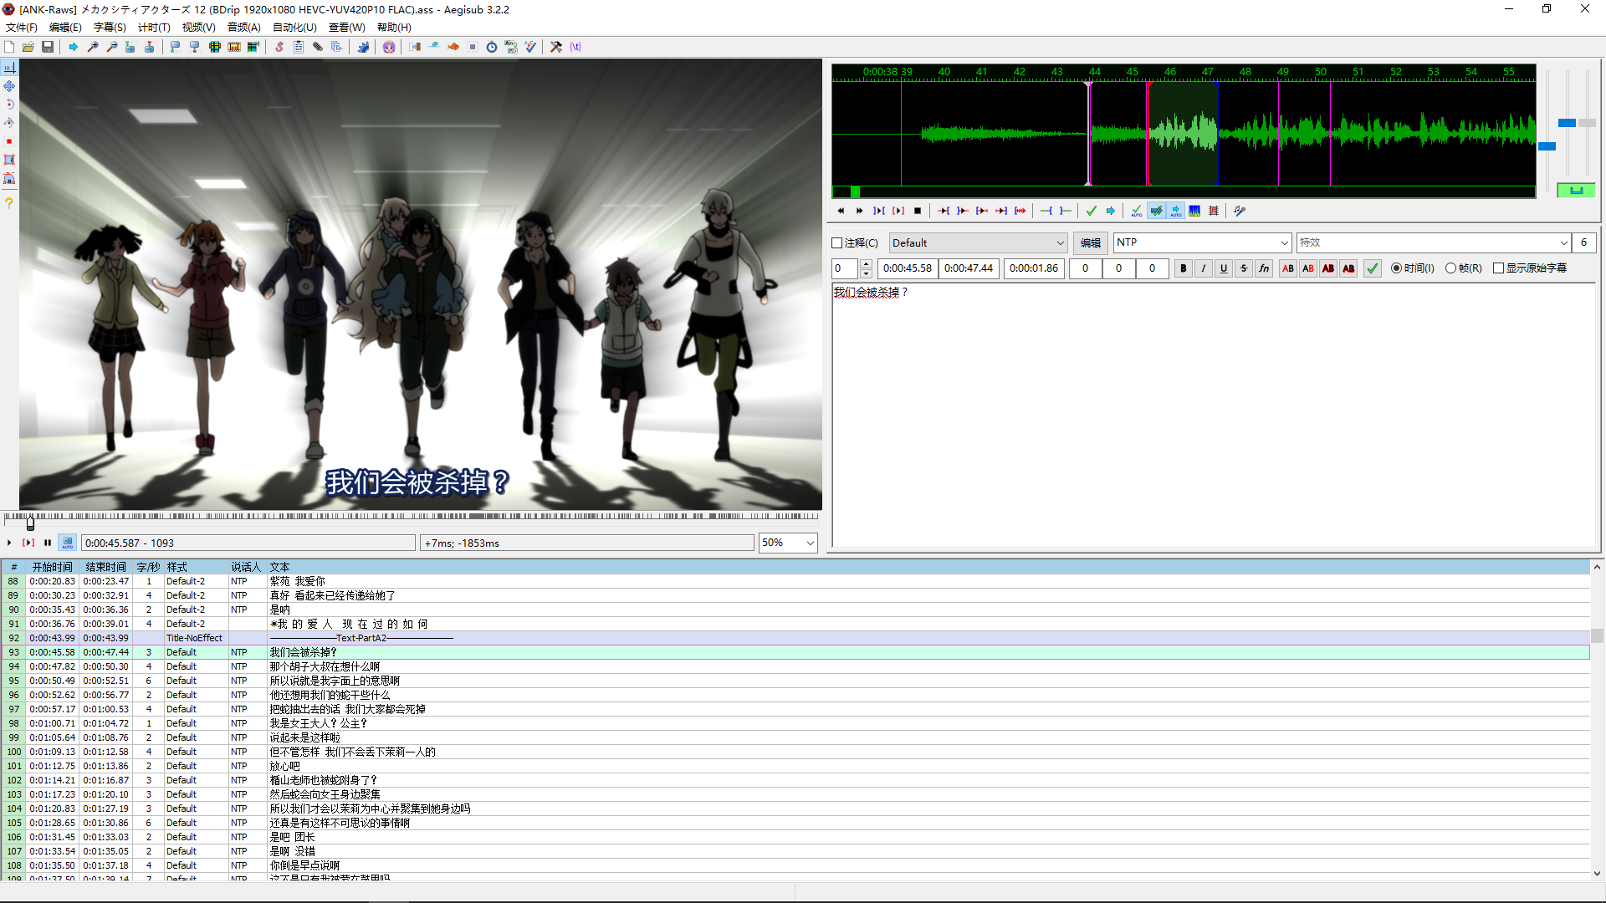Image resolution: width=1606 pixels, height=903 pixels.
Task: Open the 计时(T) menu
Action: [154, 28]
